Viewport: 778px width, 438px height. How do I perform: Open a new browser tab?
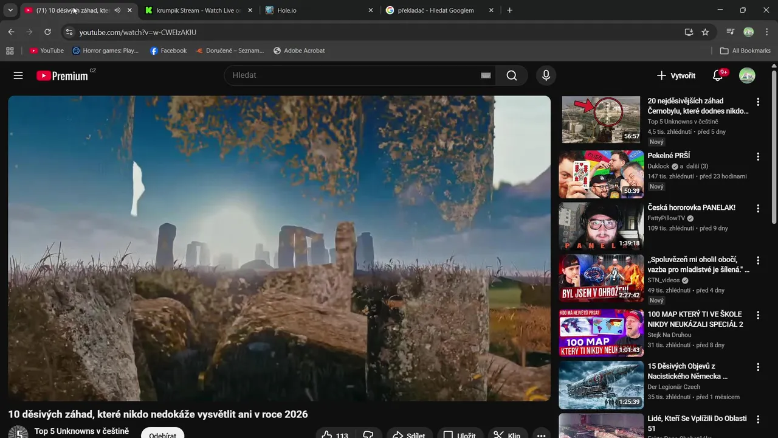tap(509, 10)
